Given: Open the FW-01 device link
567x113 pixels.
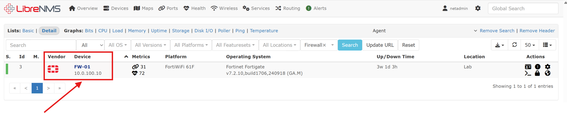Looking at the screenshot, I should (x=82, y=67).
